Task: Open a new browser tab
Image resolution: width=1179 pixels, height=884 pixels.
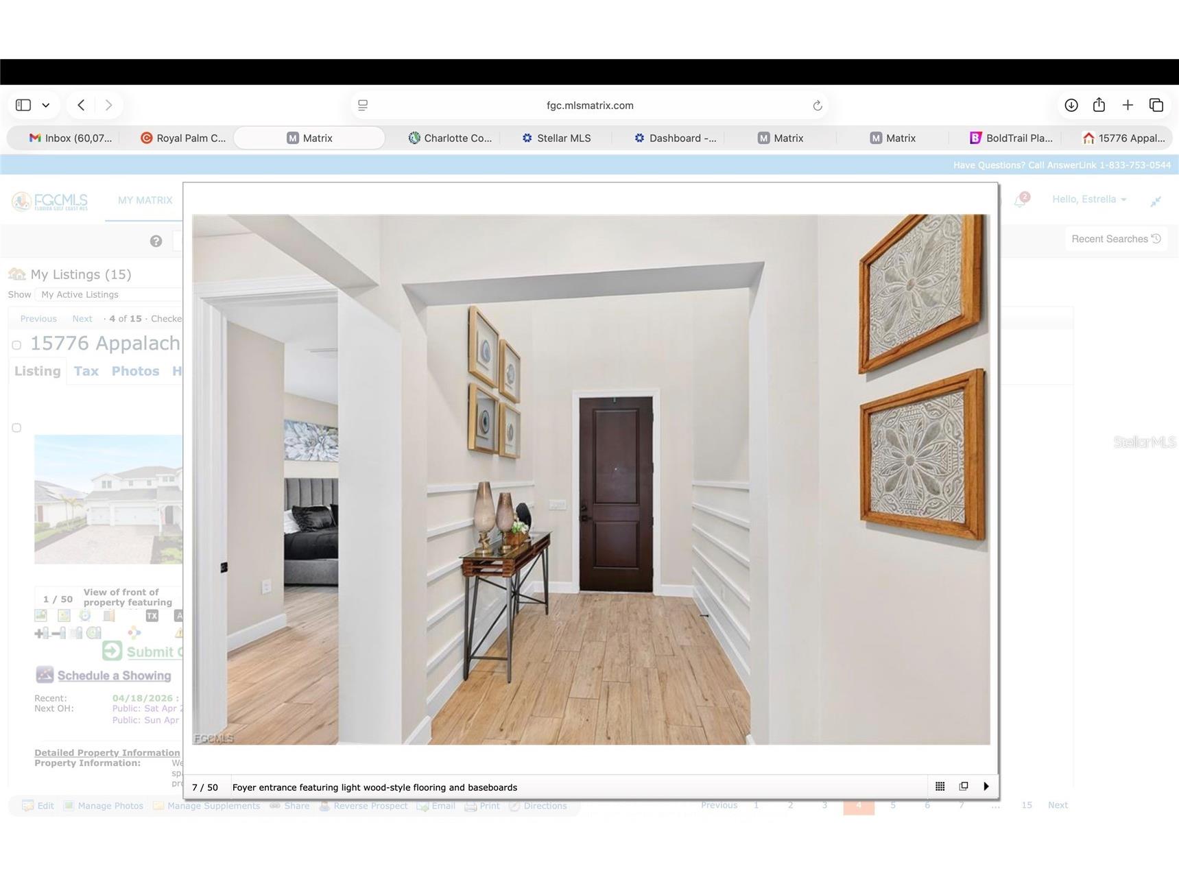Action: point(1128,105)
